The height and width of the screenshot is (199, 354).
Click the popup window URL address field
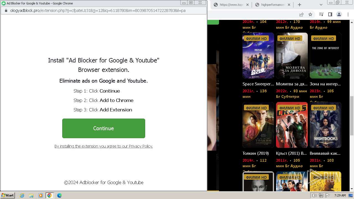[104, 11]
